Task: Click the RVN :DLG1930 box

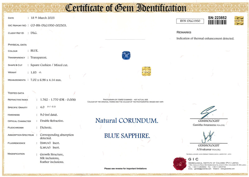Action: pyautogui.click(x=190, y=21)
